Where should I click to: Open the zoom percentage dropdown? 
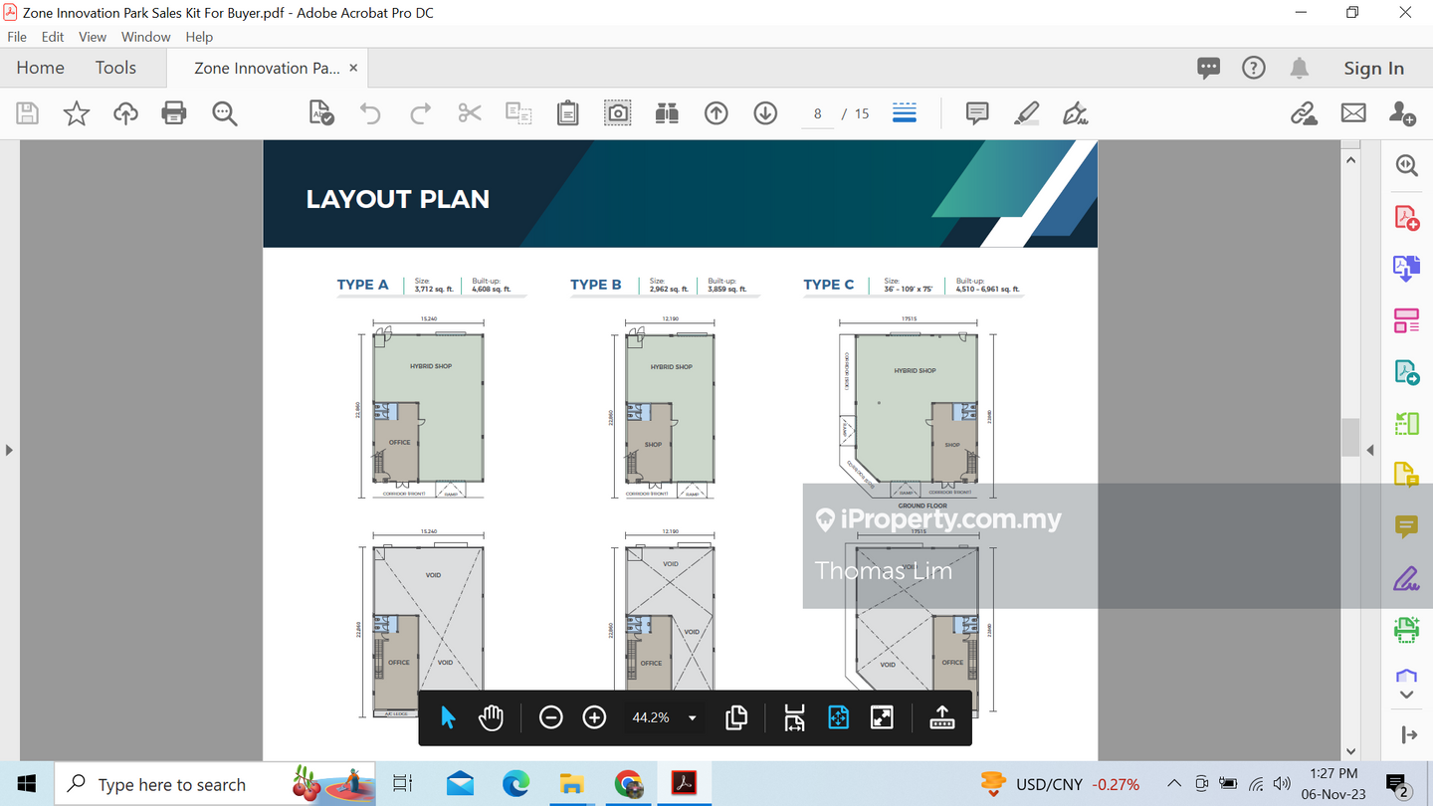693,717
